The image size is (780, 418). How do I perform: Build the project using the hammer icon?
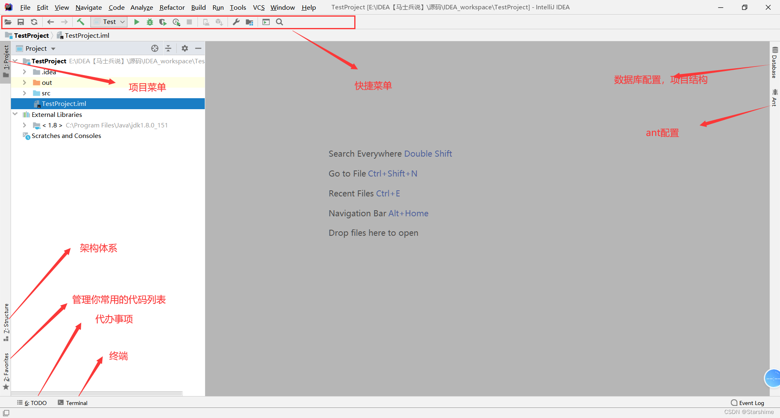pos(81,22)
